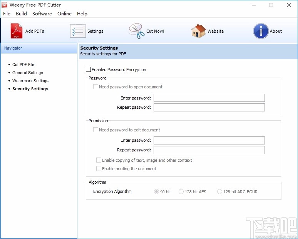298x239 pixels.
Task: Toggle Need password to edit document
Action: 95,130
